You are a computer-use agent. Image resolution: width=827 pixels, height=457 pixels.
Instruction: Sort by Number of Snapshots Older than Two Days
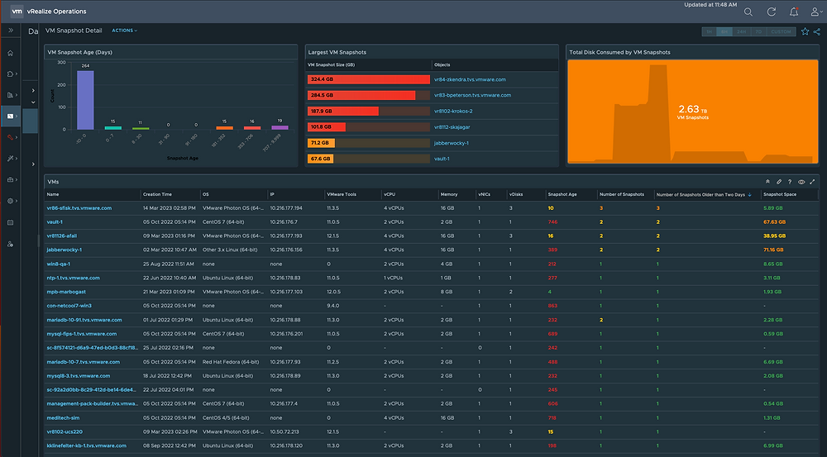click(x=700, y=194)
